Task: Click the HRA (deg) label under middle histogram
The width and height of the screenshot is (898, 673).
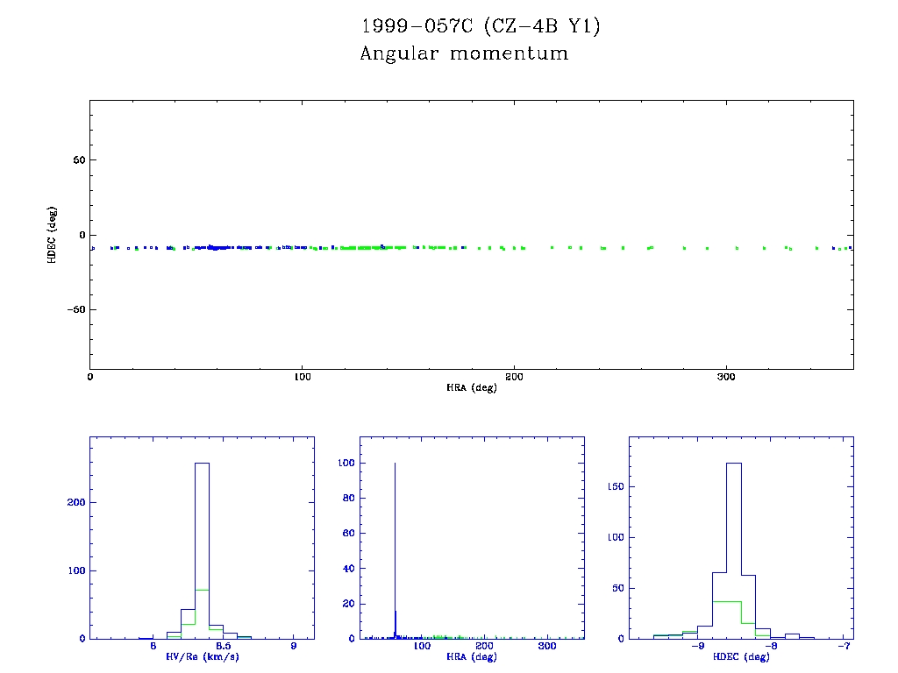Action: coord(471,657)
